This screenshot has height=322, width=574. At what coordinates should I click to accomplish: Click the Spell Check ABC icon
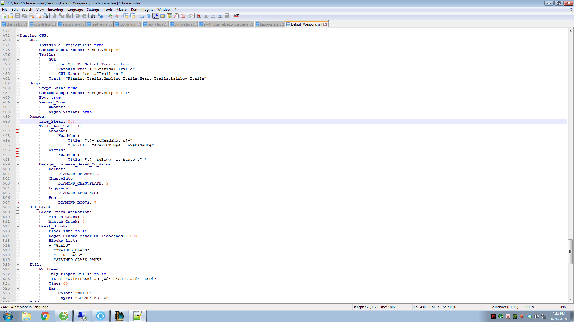236,16
